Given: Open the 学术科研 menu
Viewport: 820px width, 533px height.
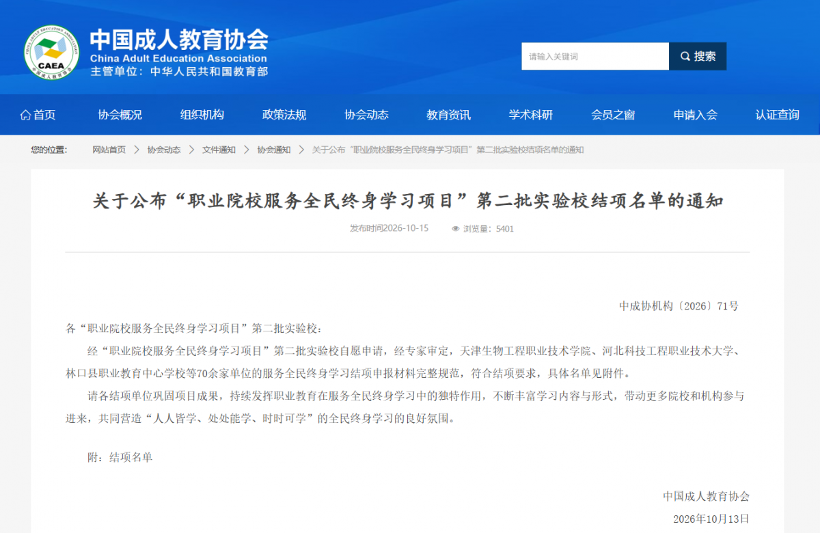Looking at the screenshot, I should pyautogui.click(x=531, y=115).
